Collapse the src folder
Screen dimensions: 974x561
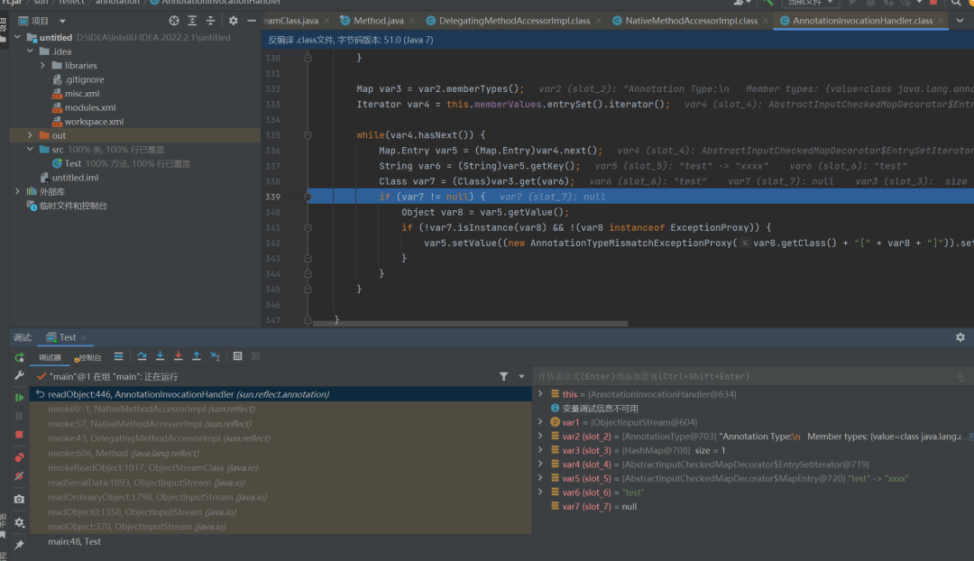tap(30, 149)
